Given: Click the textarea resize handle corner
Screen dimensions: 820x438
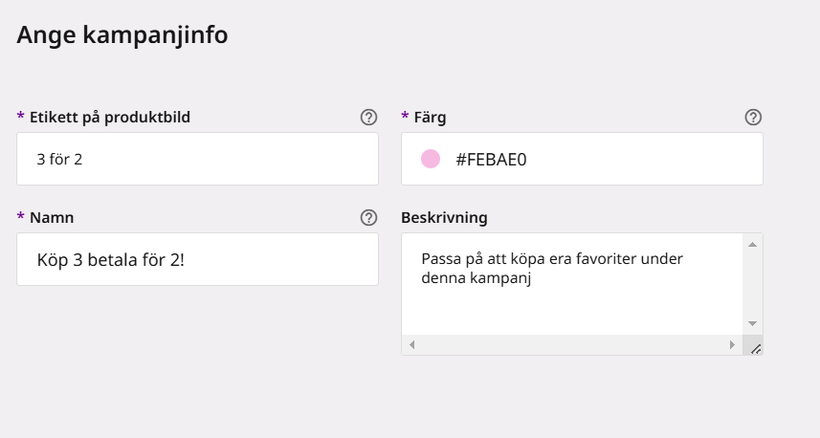Looking at the screenshot, I should click(x=756, y=349).
